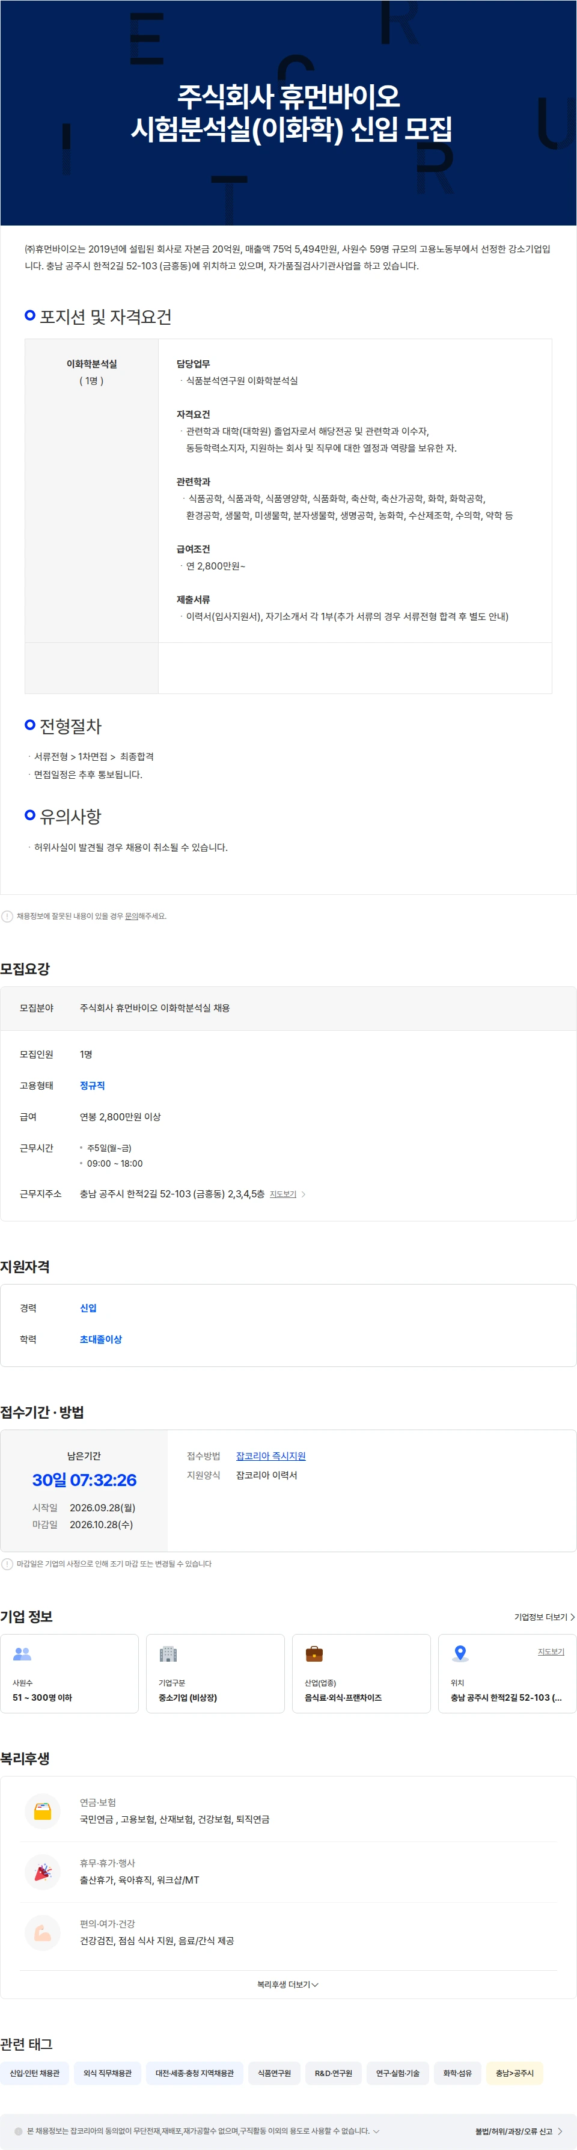Viewport: 577px width, 2150px height.
Task: Click the 초대졸이상 education value
Action: pyautogui.click(x=101, y=1339)
